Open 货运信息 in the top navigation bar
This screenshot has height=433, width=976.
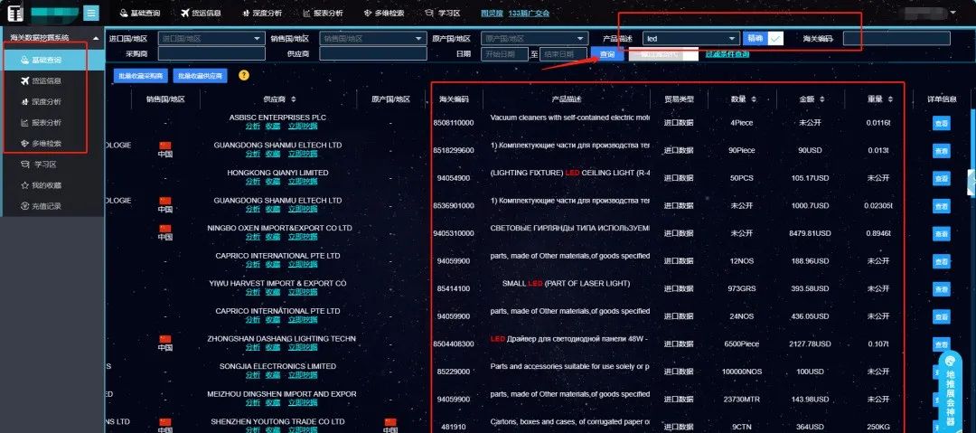tap(201, 13)
